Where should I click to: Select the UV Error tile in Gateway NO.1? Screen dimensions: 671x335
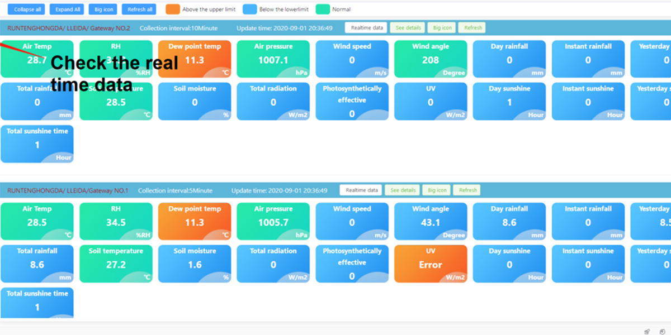[x=431, y=264]
